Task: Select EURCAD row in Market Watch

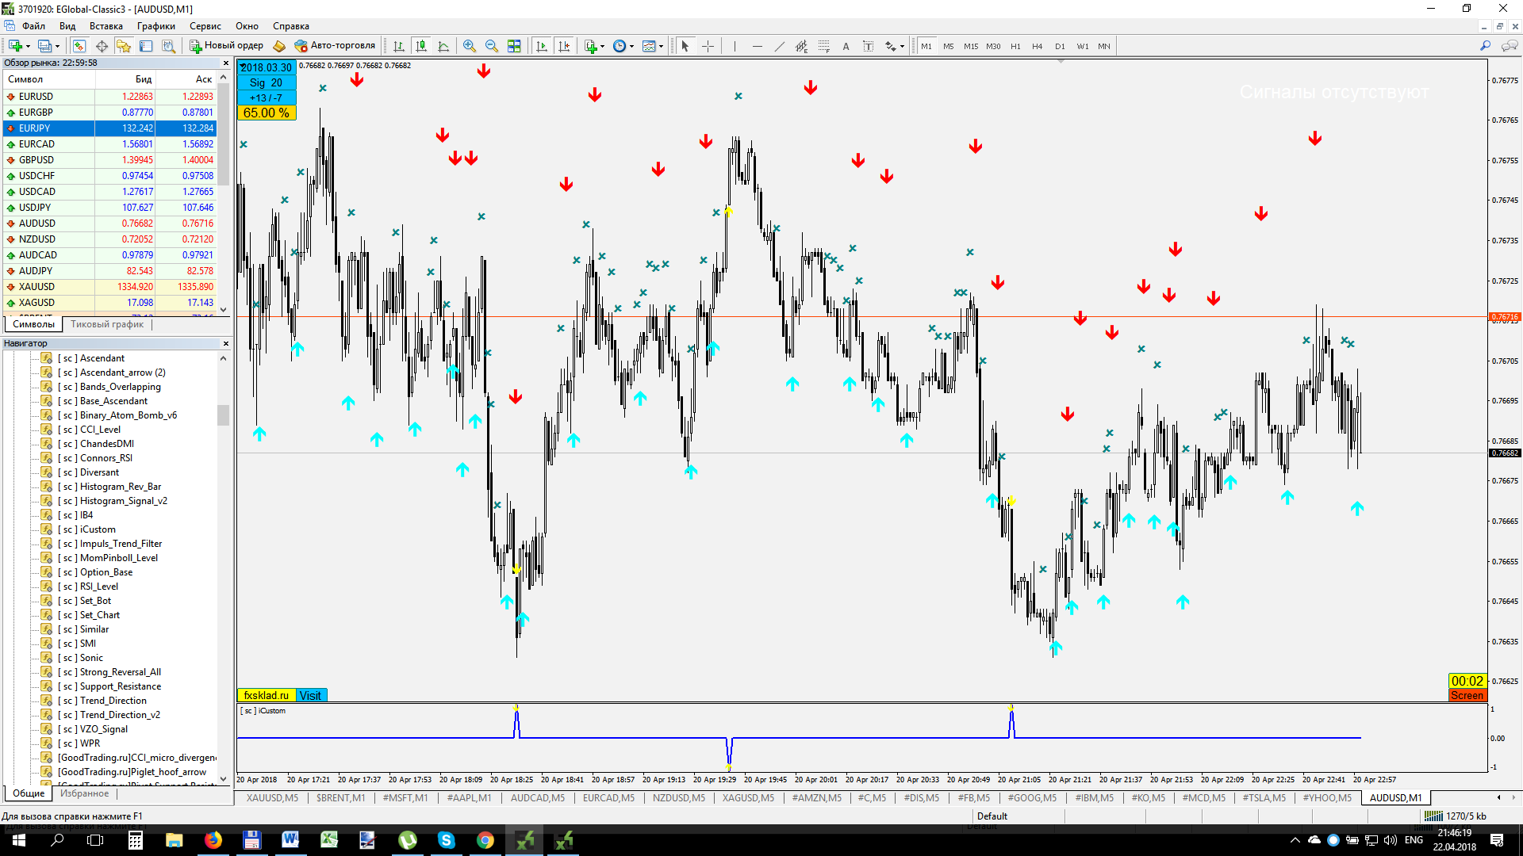Action: point(109,144)
